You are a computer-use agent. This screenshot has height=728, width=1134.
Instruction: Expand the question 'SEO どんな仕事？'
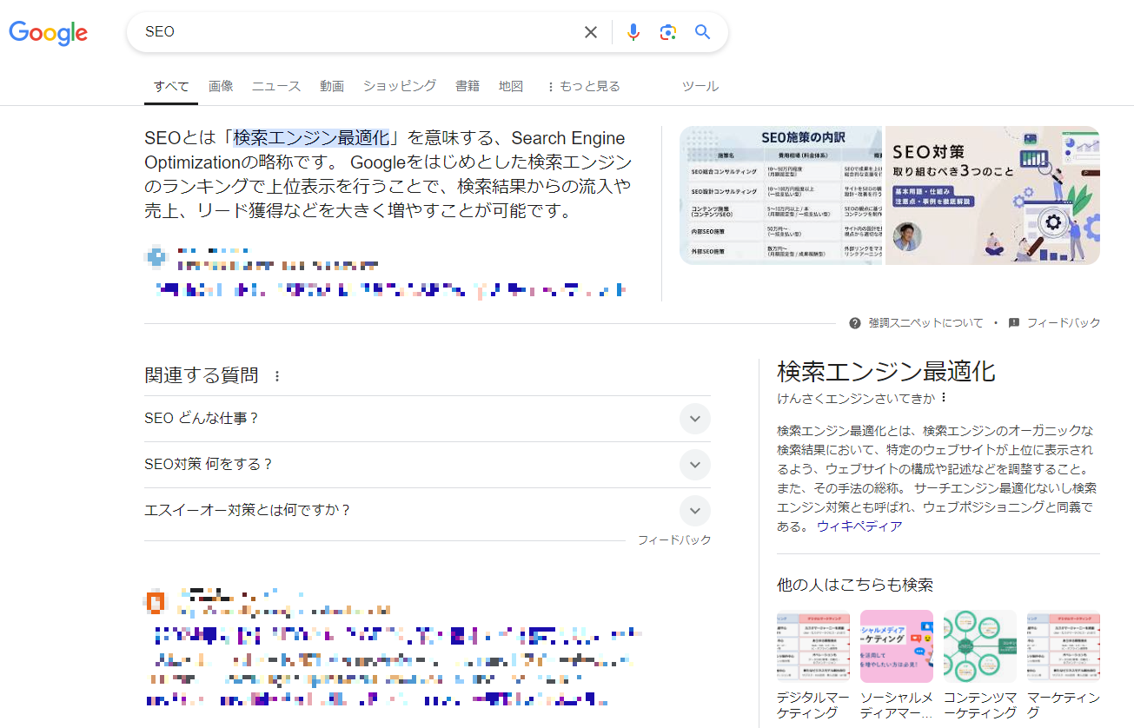tap(694, 419)
